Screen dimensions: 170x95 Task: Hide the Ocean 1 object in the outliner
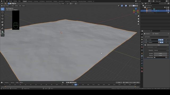pyautogui.click(x=167, y=11)
